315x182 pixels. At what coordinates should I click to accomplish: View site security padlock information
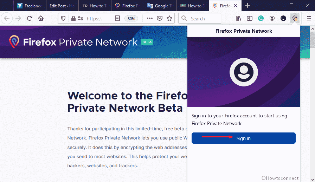(x=73, y=19)
